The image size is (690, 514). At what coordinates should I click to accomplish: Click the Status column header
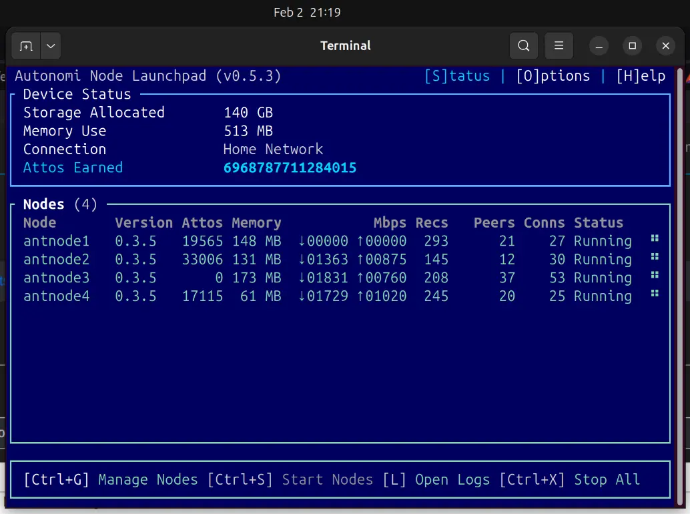click(x=599, y=223)
